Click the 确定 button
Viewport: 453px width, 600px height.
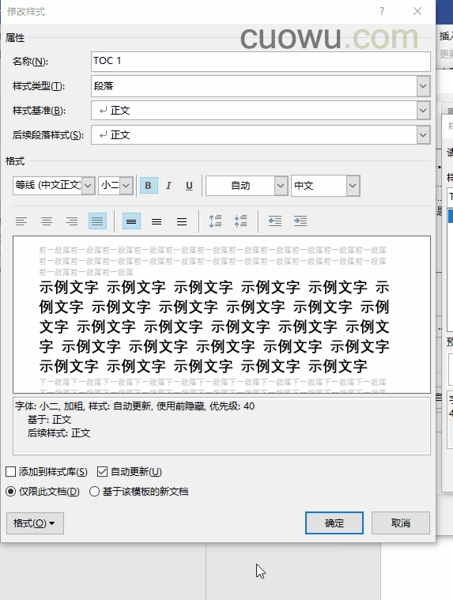coord(334,523)
